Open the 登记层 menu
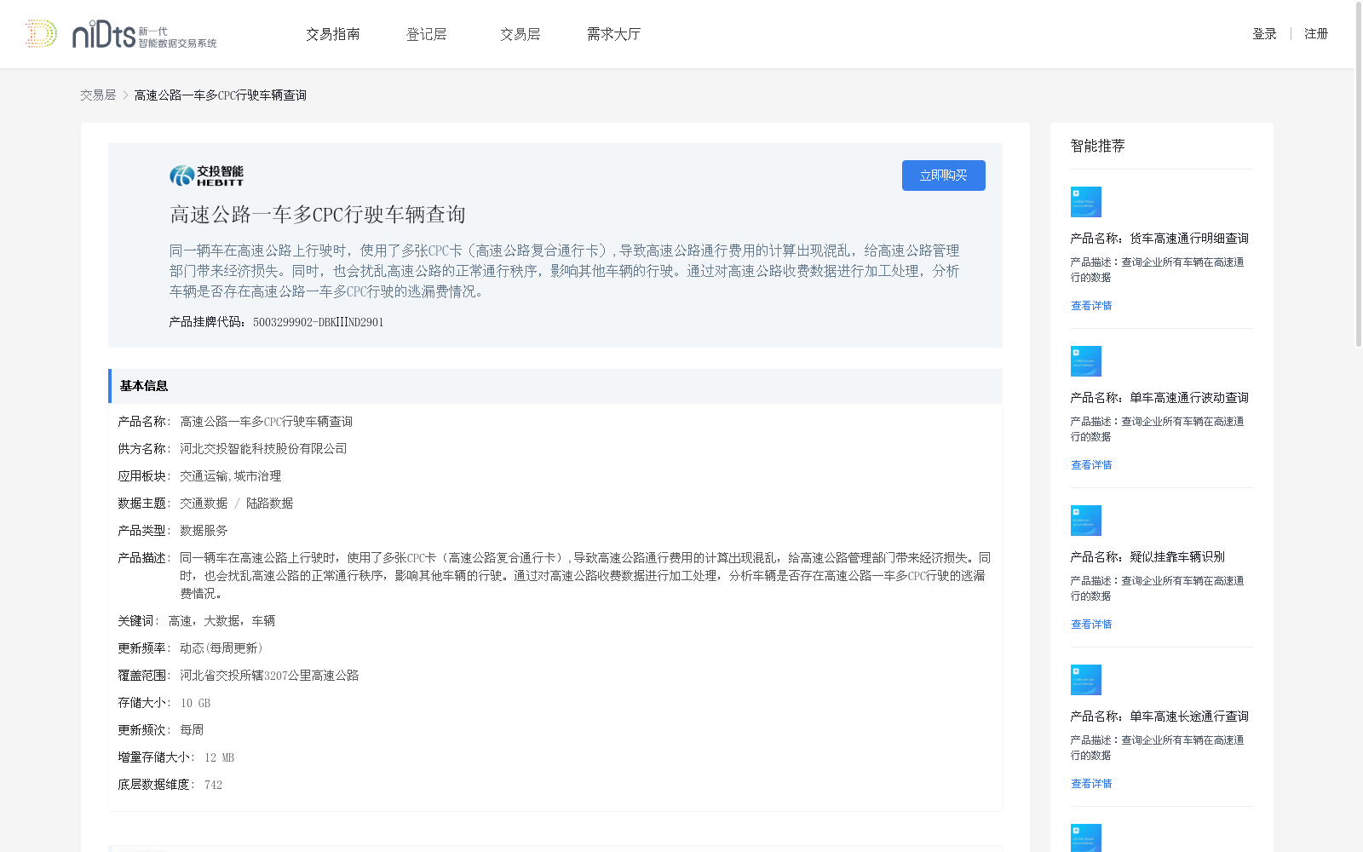The height and width of the screenshot is (852, 1363). click(x=426, y=34)
